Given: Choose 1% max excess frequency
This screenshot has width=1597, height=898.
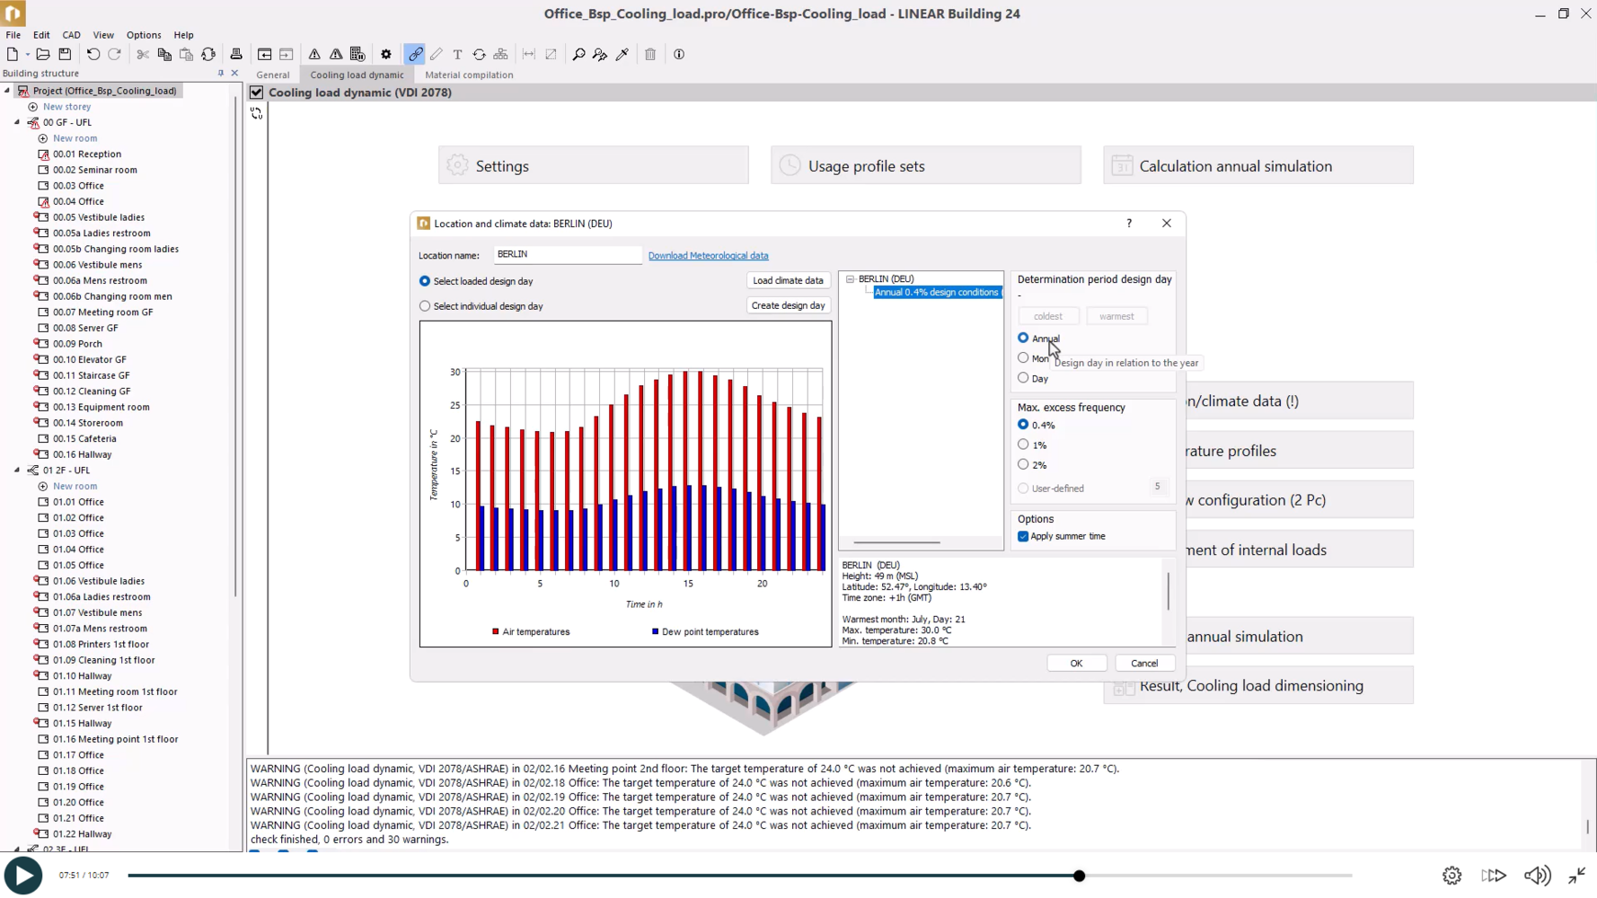Looking at the screenshot, I should click(1023, 445).
